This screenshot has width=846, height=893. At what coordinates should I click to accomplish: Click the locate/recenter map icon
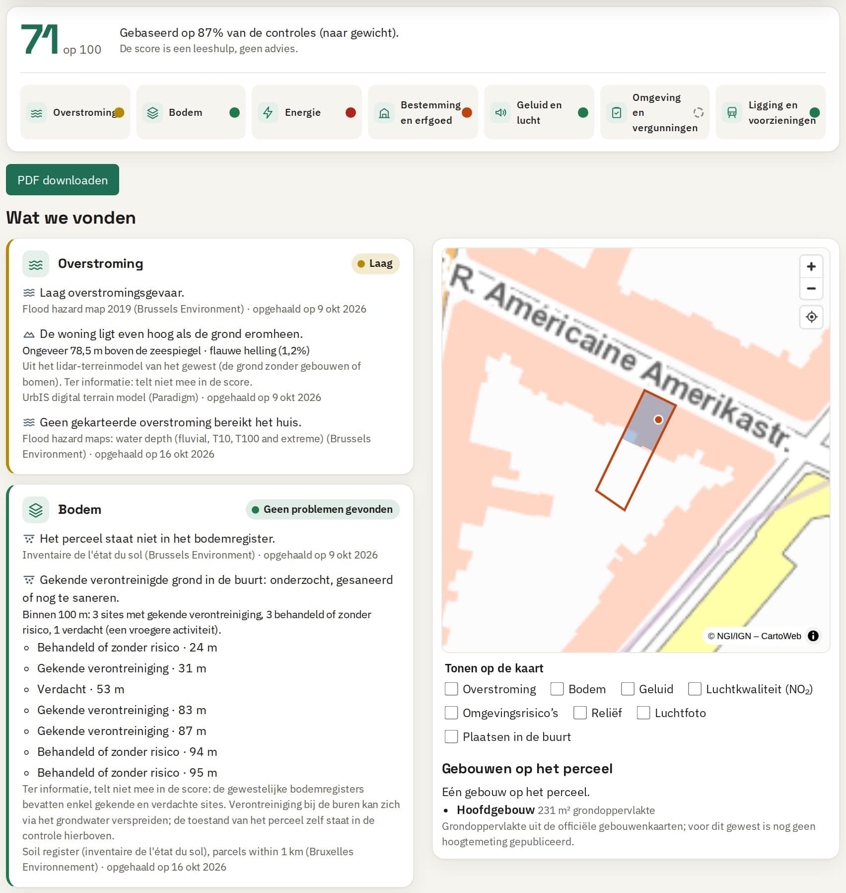811,317
